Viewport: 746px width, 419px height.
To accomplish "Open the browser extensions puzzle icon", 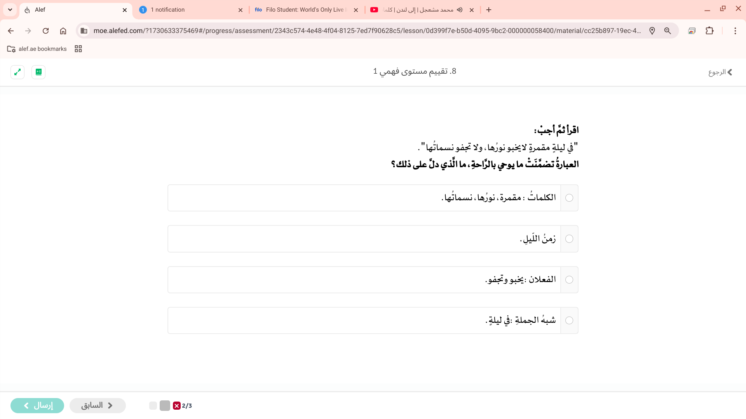I will coord(709,31).
